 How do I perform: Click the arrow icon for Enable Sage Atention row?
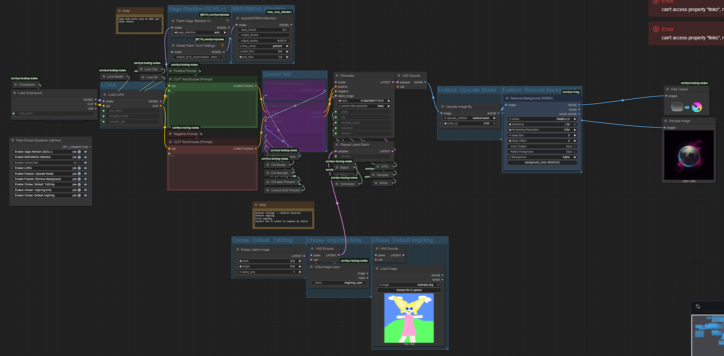[x=86, y=152]
